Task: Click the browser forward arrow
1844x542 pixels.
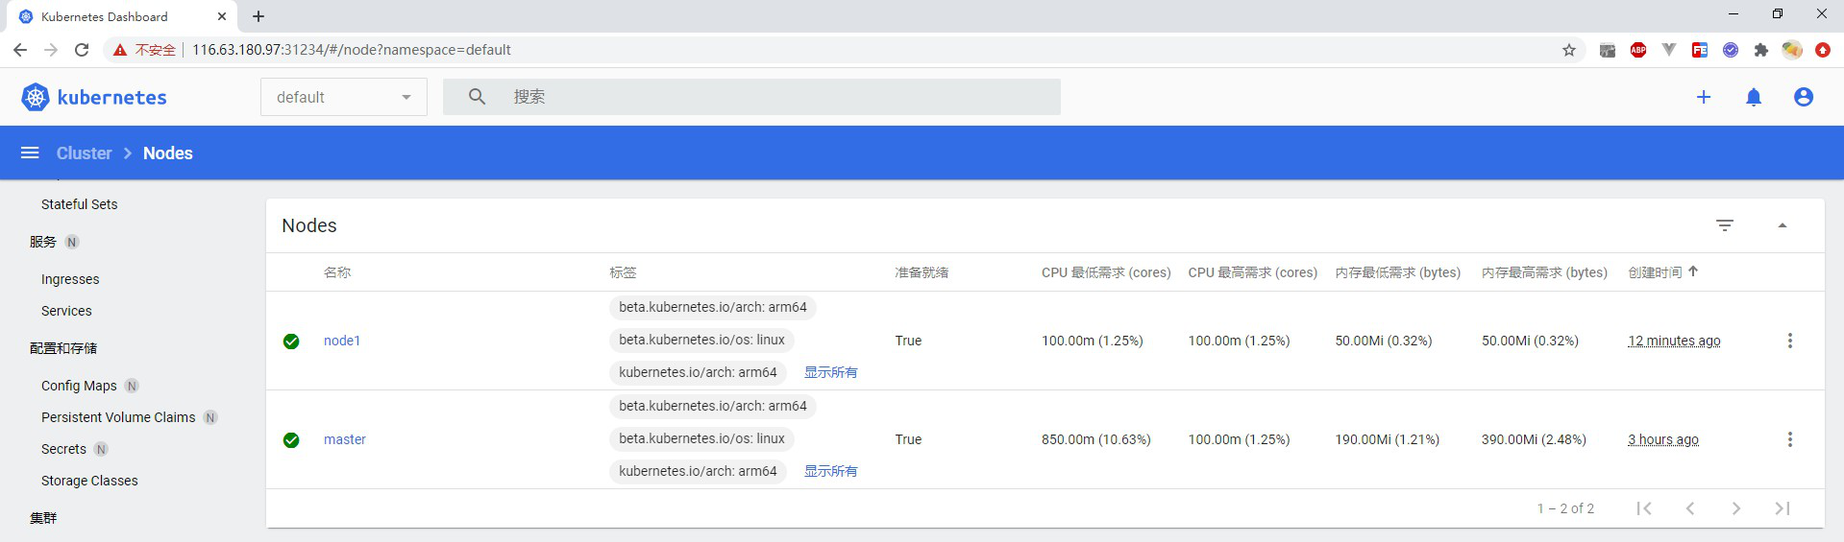Action: click(x=51, y=50)
